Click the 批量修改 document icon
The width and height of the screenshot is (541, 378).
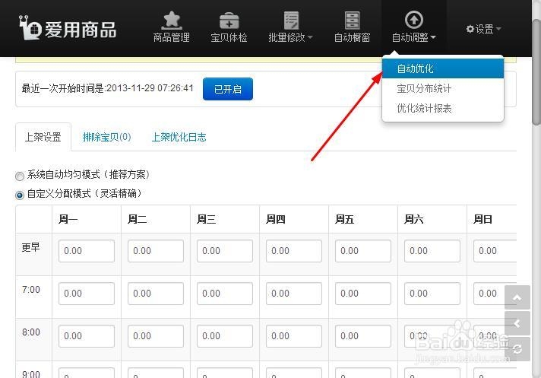pos(291,21)
